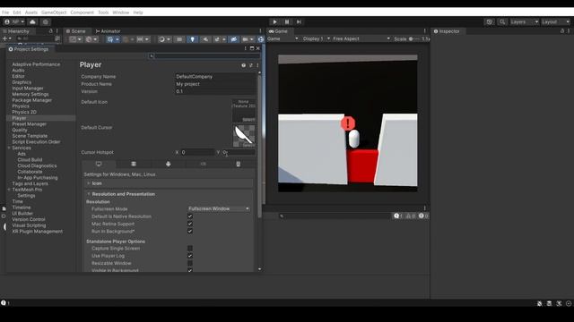
Task: Toggle scene lighting bulb icon
Action: click(x=193, y=39)
